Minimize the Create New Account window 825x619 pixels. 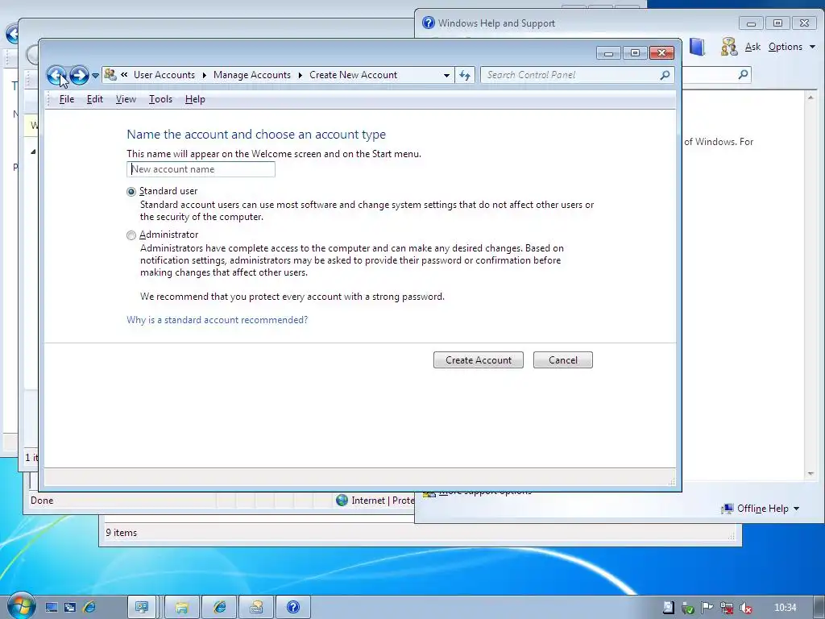609,52
